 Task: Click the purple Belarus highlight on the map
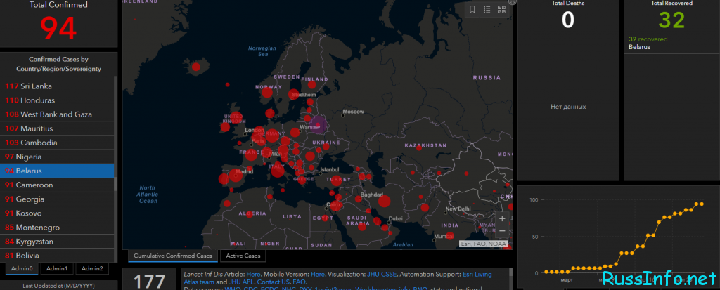319,124
